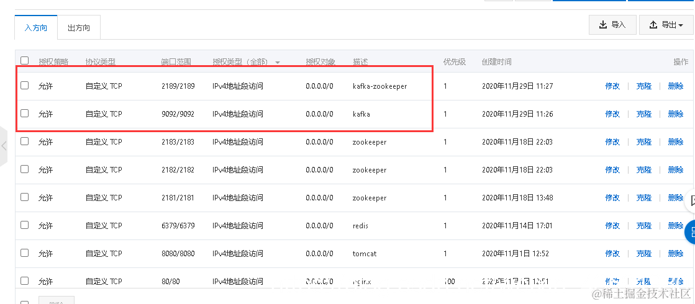
Task: Click the 导入 import button
Action: click(612, 25)
